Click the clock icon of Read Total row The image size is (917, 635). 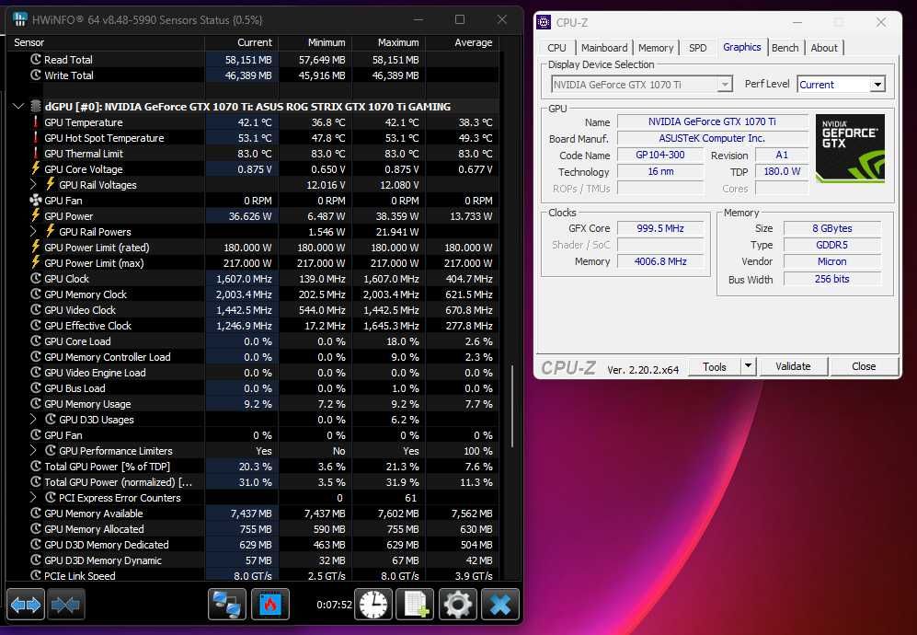tap(36, 59)
